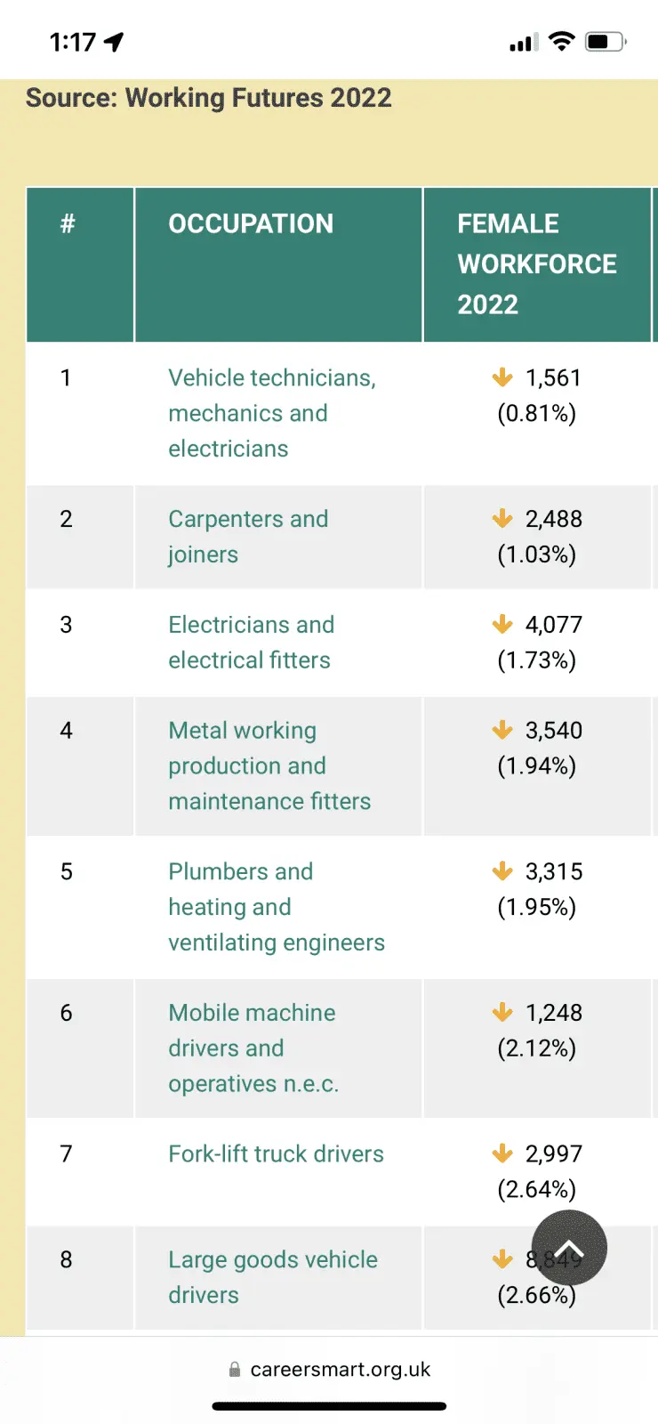Select Plumbers and heating and ventilating engineers

(x=276, y=907)
